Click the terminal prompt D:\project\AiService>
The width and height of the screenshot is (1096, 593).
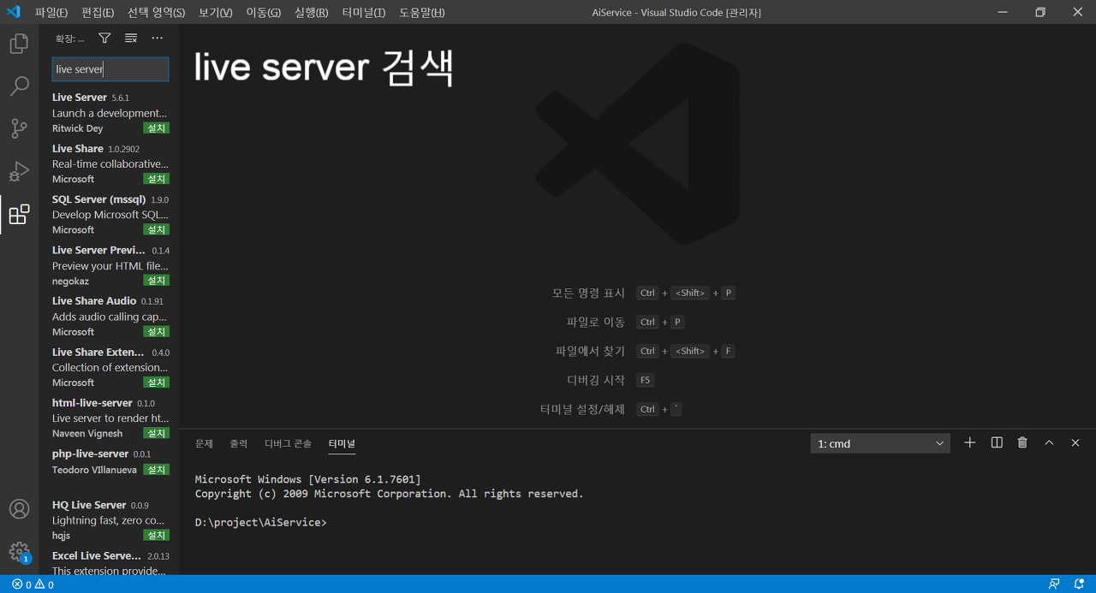point(260,522)
